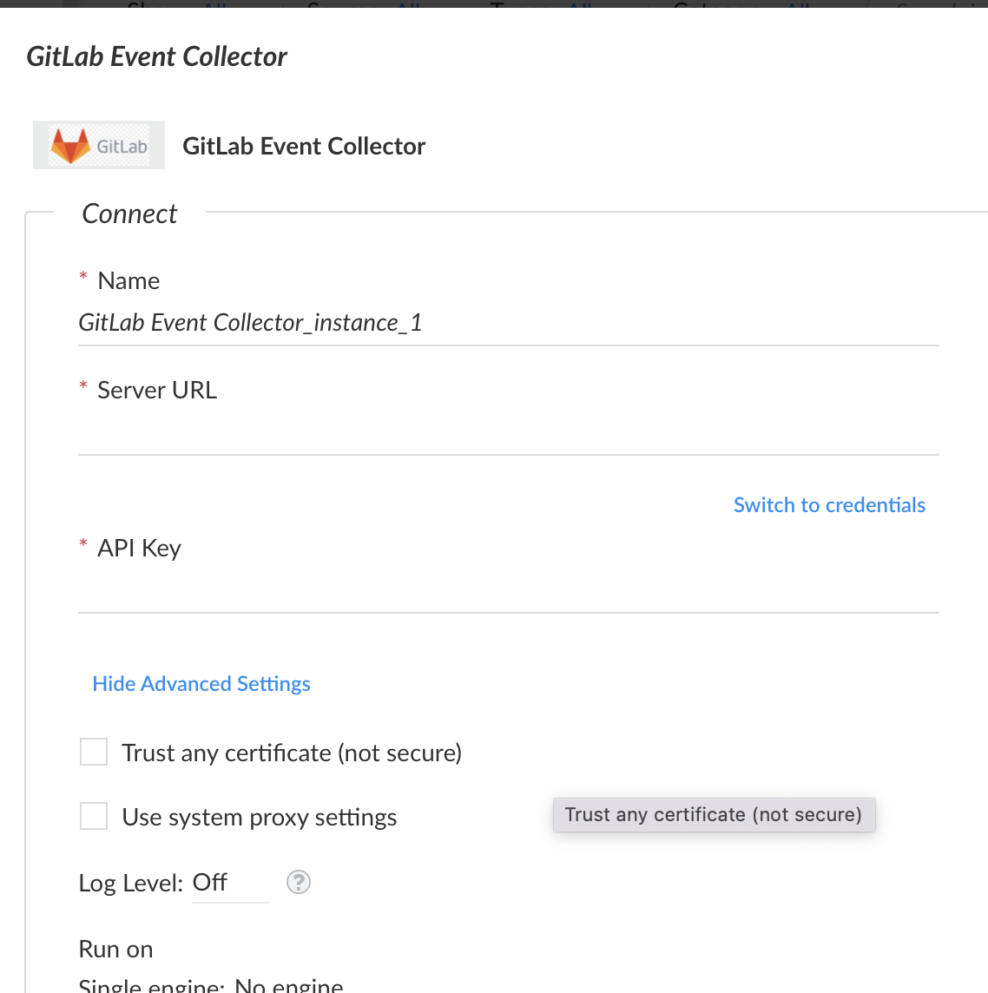
Task: Click the Server URL field label
Action: click(157, 390)
